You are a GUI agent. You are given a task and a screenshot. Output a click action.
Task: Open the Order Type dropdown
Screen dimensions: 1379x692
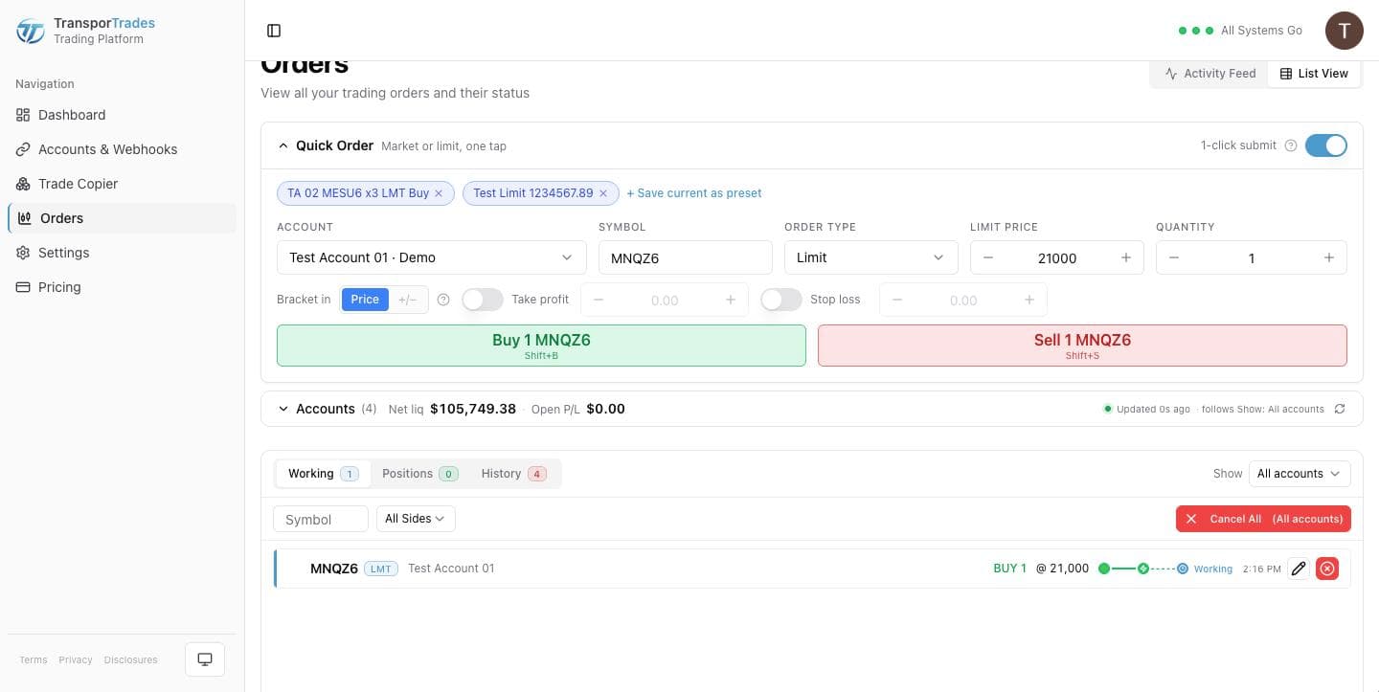871,257
